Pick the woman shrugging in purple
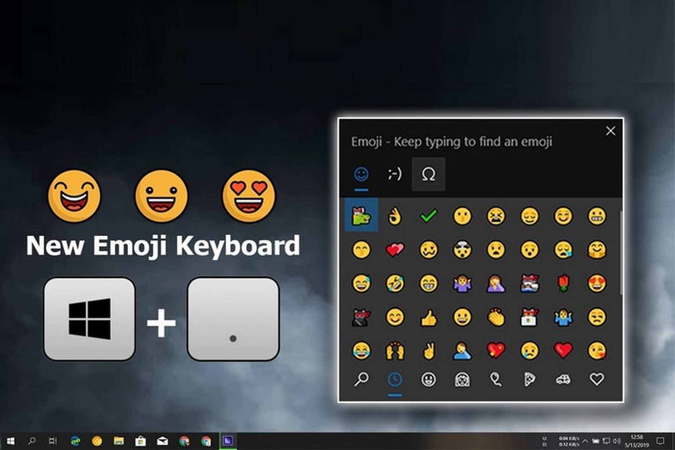The width and height of the screenshot is (675, 450). pos(462,283)
